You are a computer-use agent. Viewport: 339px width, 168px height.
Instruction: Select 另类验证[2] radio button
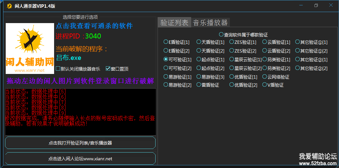(276, 68)
